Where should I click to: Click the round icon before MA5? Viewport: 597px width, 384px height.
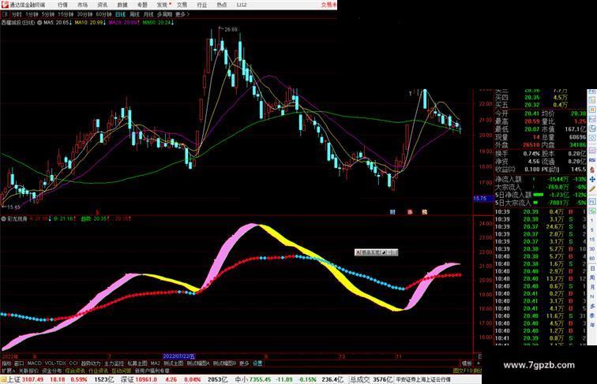(39, 23)
